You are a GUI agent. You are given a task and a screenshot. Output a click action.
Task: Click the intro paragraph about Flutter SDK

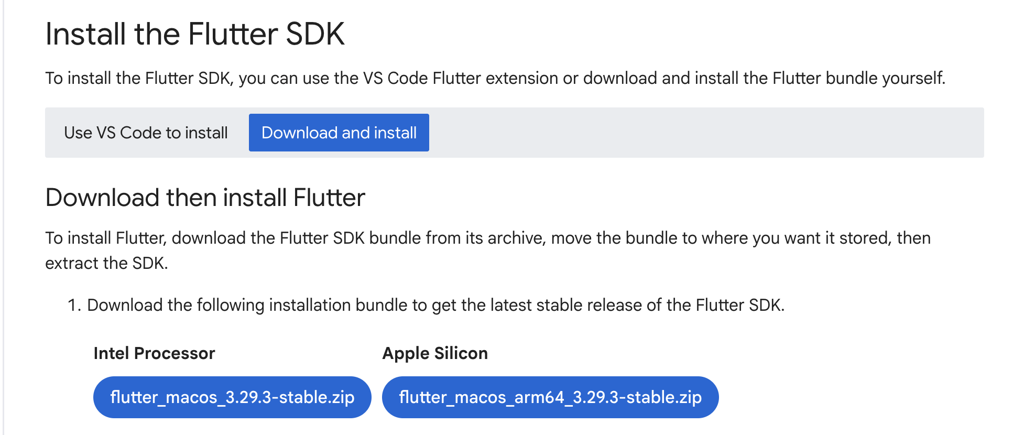(495, 78)
